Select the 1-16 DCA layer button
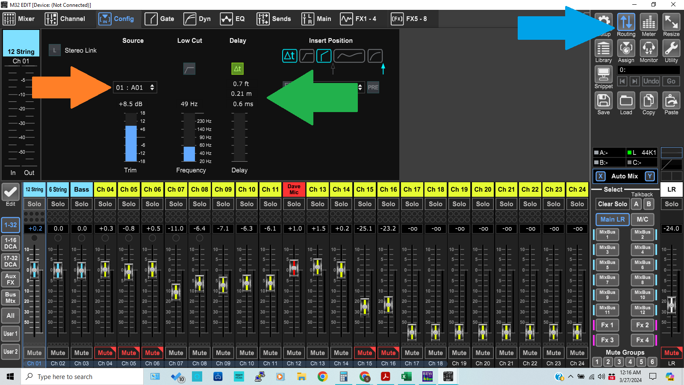This screenshot has width=684, height=385. coord(11,243)
